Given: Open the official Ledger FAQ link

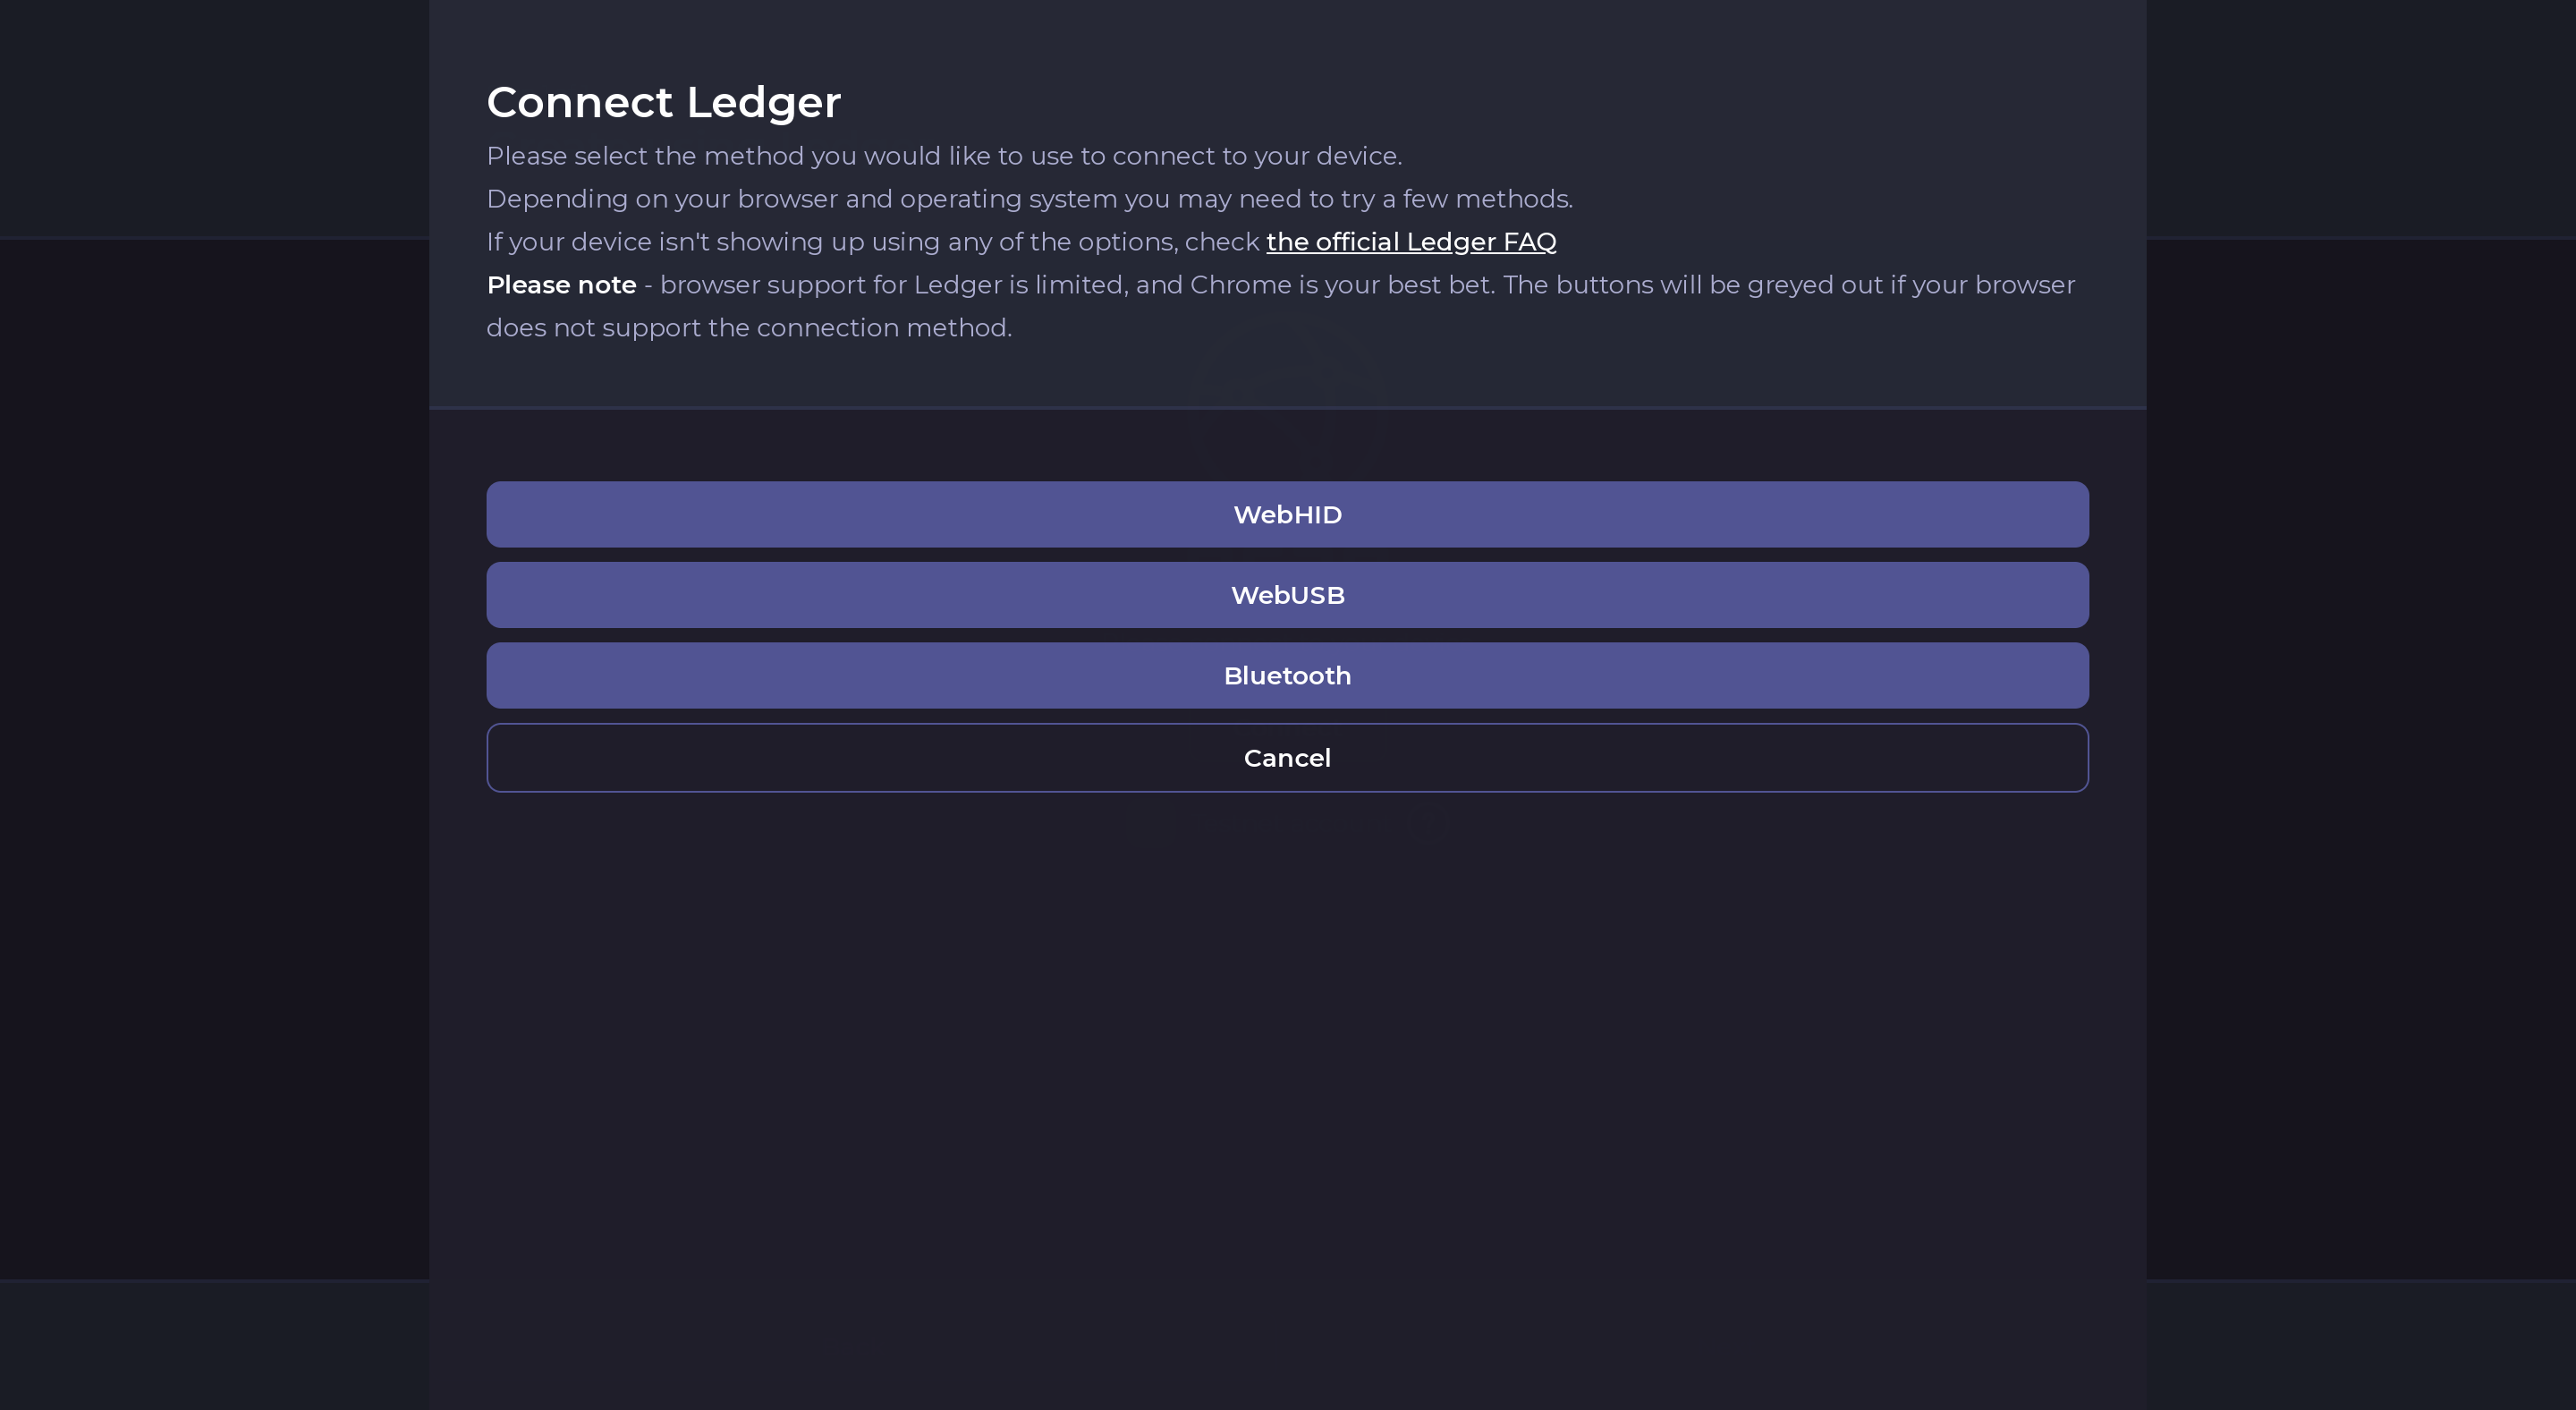Looking at the screenshot, I should click(x=1410, y=242).
